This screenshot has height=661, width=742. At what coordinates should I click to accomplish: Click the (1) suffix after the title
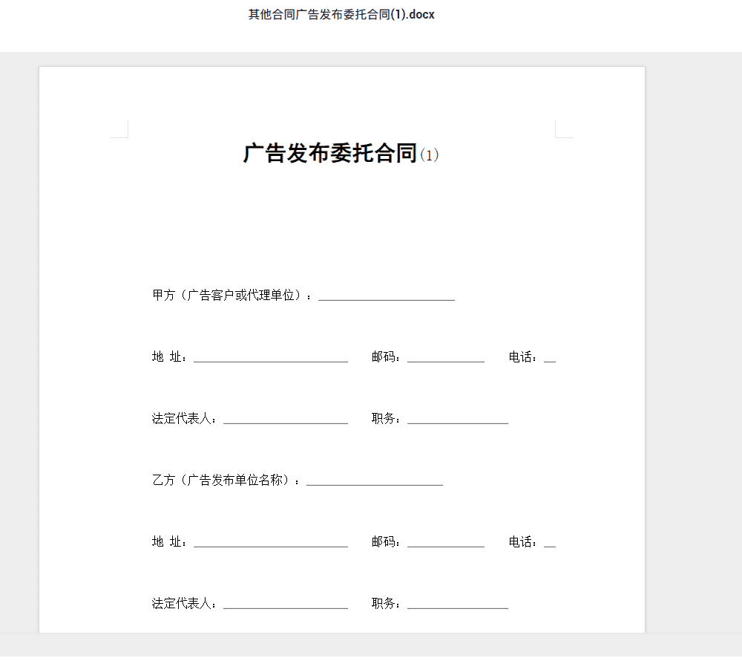[x=429, y=155]
